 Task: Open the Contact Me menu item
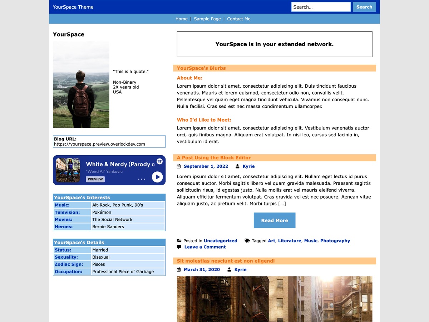pyautogui.click(x=239, y=19)
